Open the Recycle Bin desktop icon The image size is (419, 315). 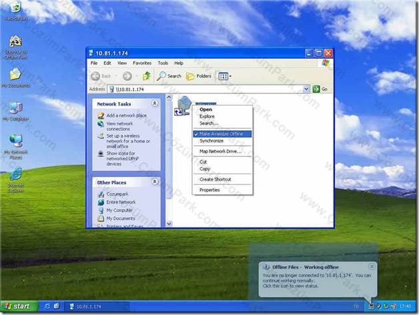point(15,11)
